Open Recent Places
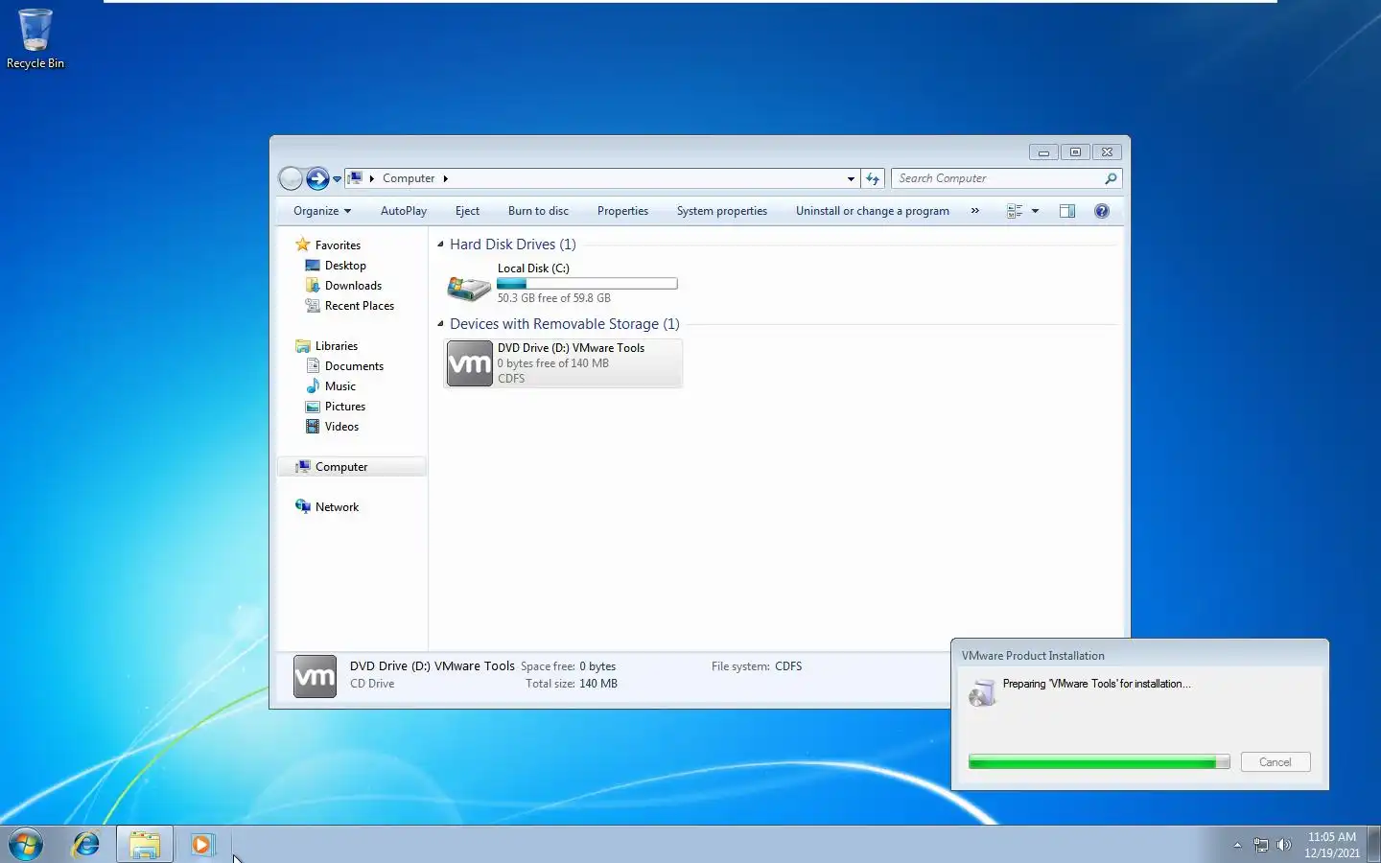This screenshot has height=863, width=1381. (x=359, y=306)
